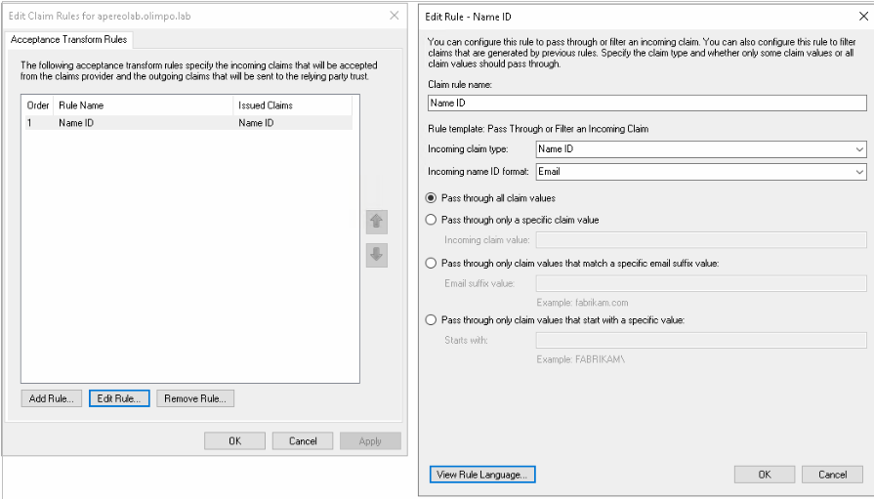Click OK in Edit Rule dialog
Screen dimensions: 874x499
(765, 475)
